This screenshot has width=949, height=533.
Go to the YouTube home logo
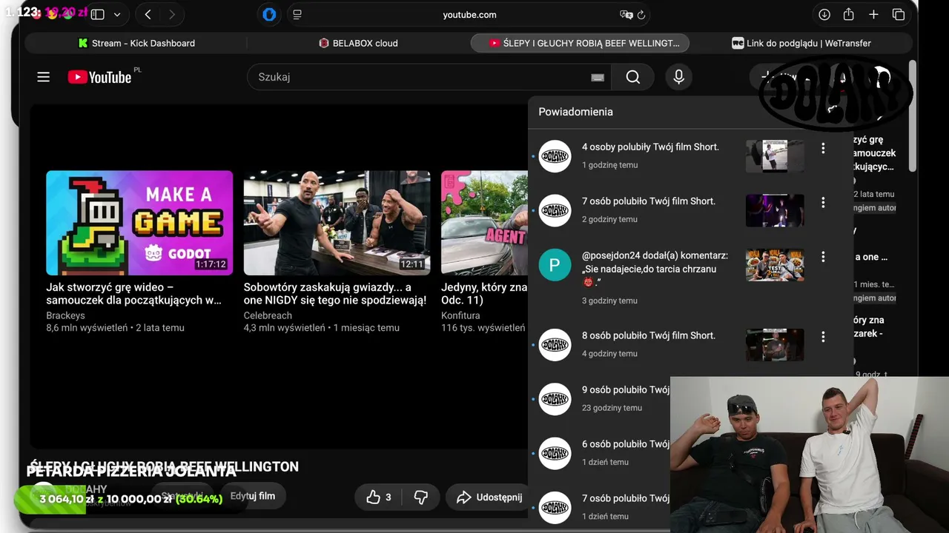click(100, 77)
